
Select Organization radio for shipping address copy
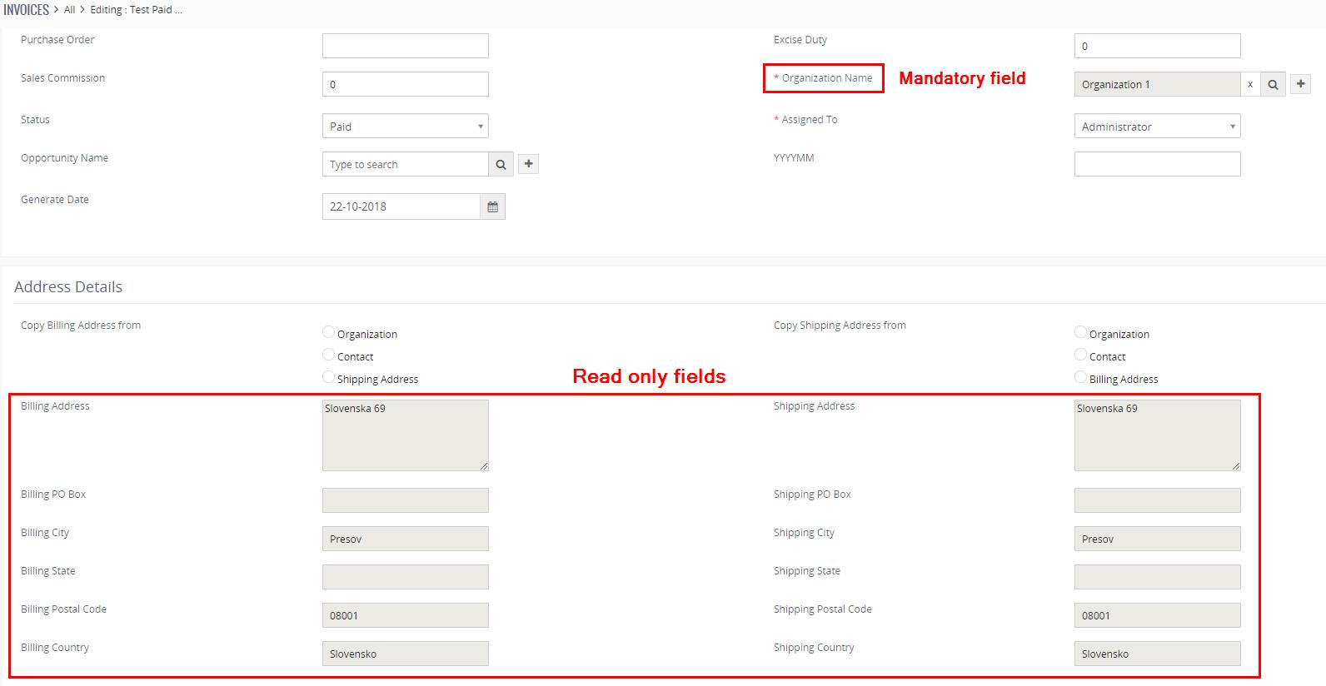1080,332
